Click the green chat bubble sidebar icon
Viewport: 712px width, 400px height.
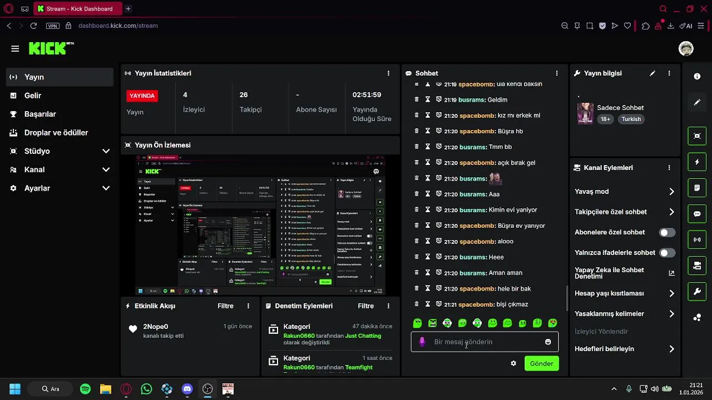click(x=697, y=214)
